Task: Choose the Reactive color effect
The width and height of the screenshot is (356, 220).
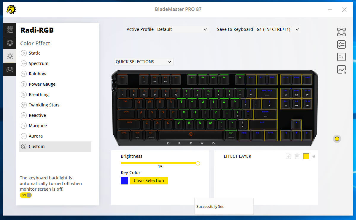Action: click(55, 115)
